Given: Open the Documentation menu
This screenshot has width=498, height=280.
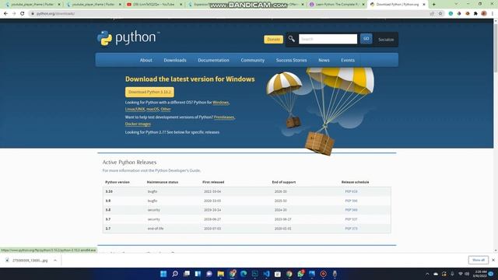Looking at the screenshot, I should [x=213, y=60].
